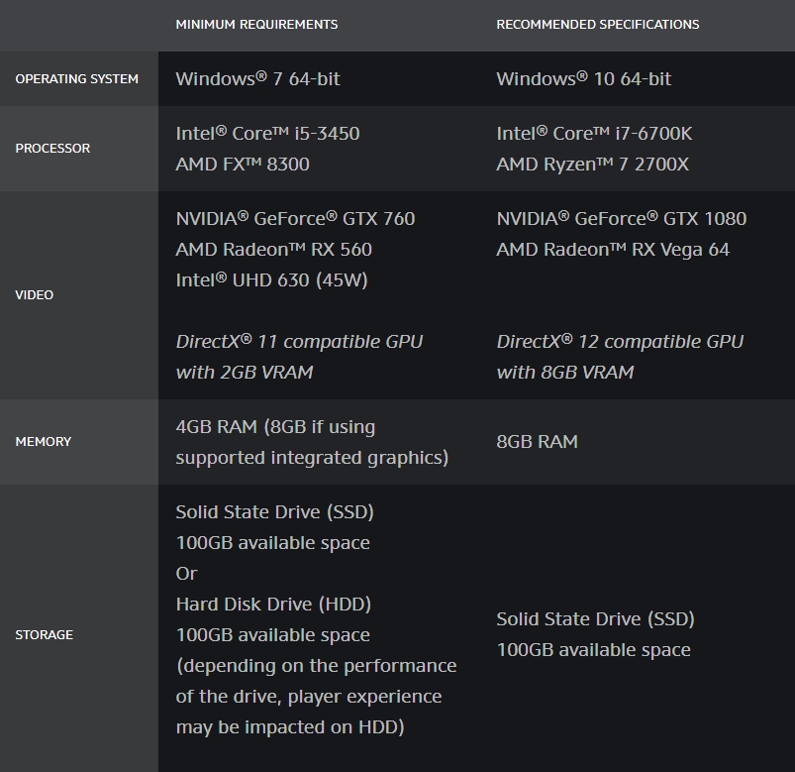Click the Recommended Specifications column header

pyautogui.click(x=598, y=25)
